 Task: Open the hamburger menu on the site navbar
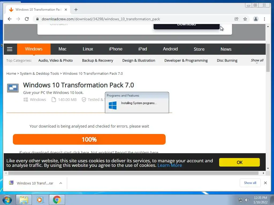pyautogui.click(x=10, y=49)
